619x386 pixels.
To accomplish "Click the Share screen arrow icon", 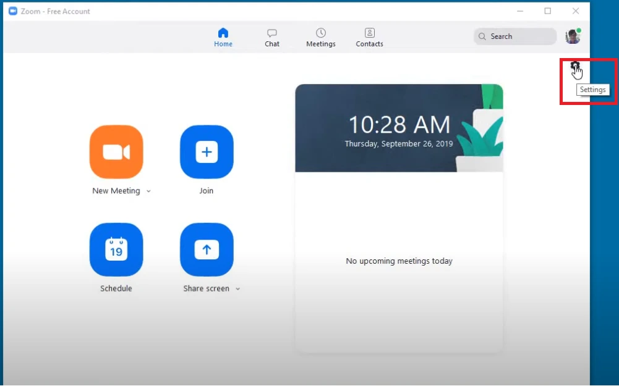I will pyautogui.click(x=207, y=250).
